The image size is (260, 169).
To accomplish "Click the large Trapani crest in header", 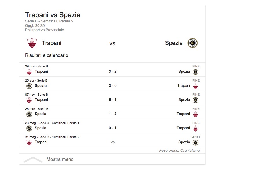I will point(32,43).
